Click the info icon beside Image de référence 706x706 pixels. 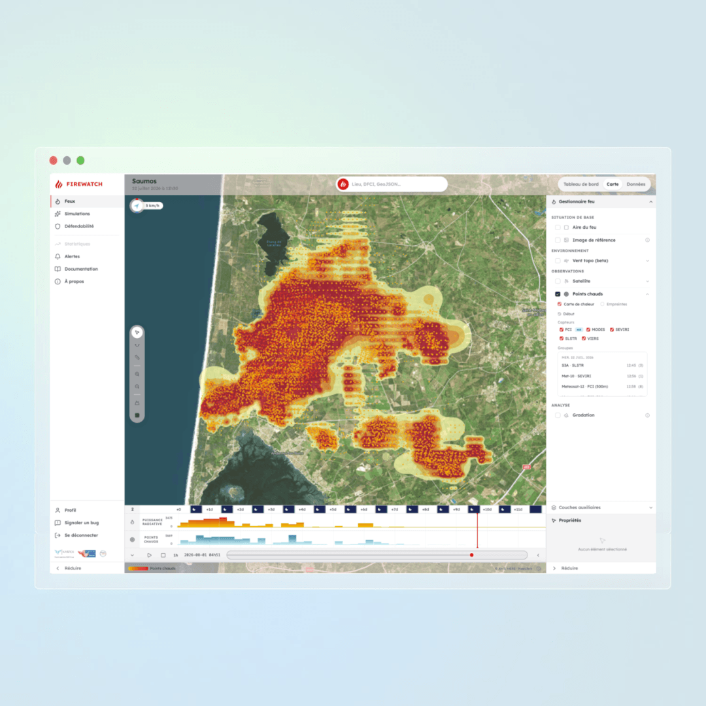tap(647, 240)
